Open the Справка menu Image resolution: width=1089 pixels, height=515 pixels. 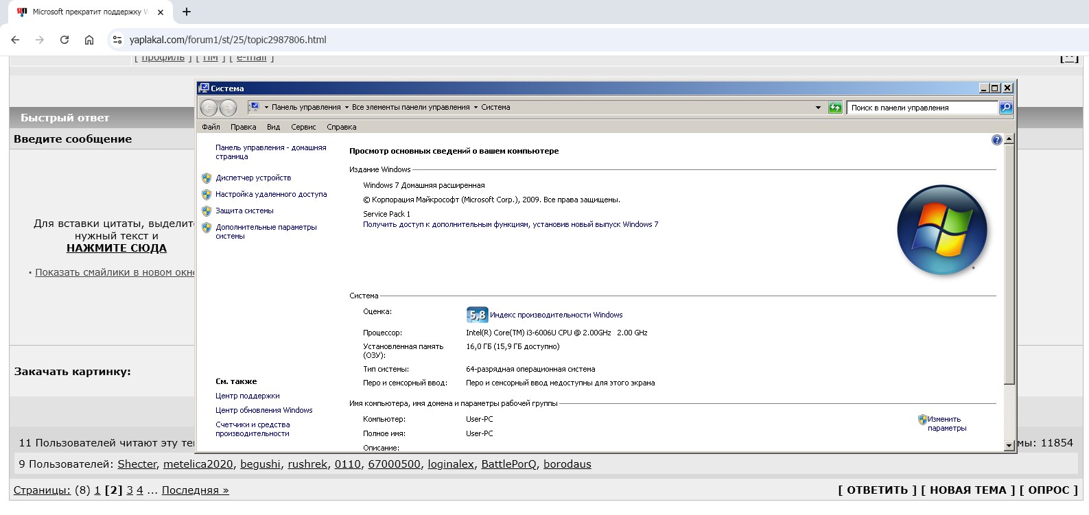[341, 127]
